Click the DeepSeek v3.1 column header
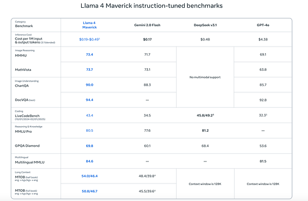Viewport: 308px width, 201px height. [x=205, y=25]
